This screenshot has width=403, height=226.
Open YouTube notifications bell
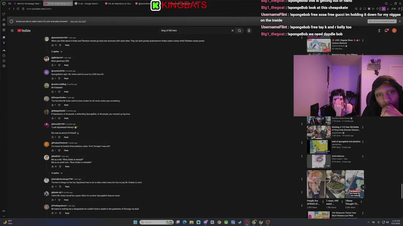click(x=386, y=30)
